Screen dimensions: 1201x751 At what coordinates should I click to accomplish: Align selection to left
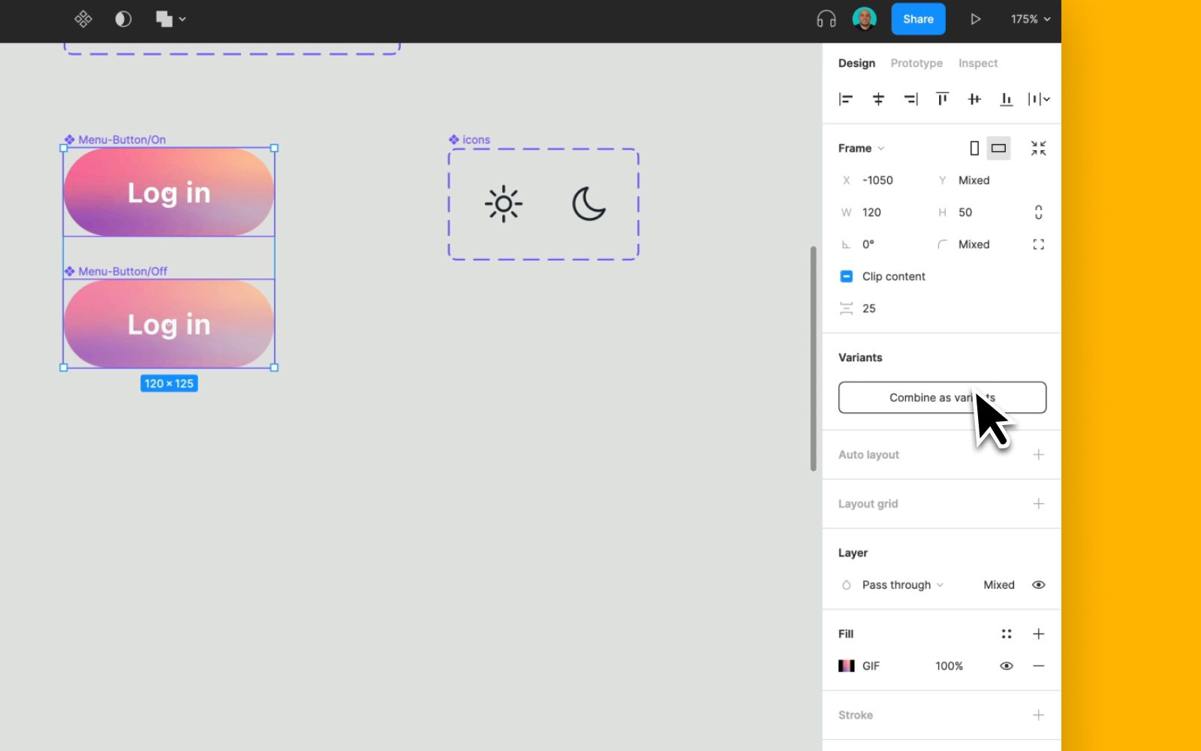846,99
